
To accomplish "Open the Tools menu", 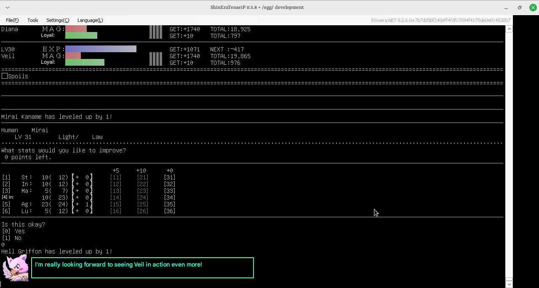I will pyautogui.click(x=33, y=20).
